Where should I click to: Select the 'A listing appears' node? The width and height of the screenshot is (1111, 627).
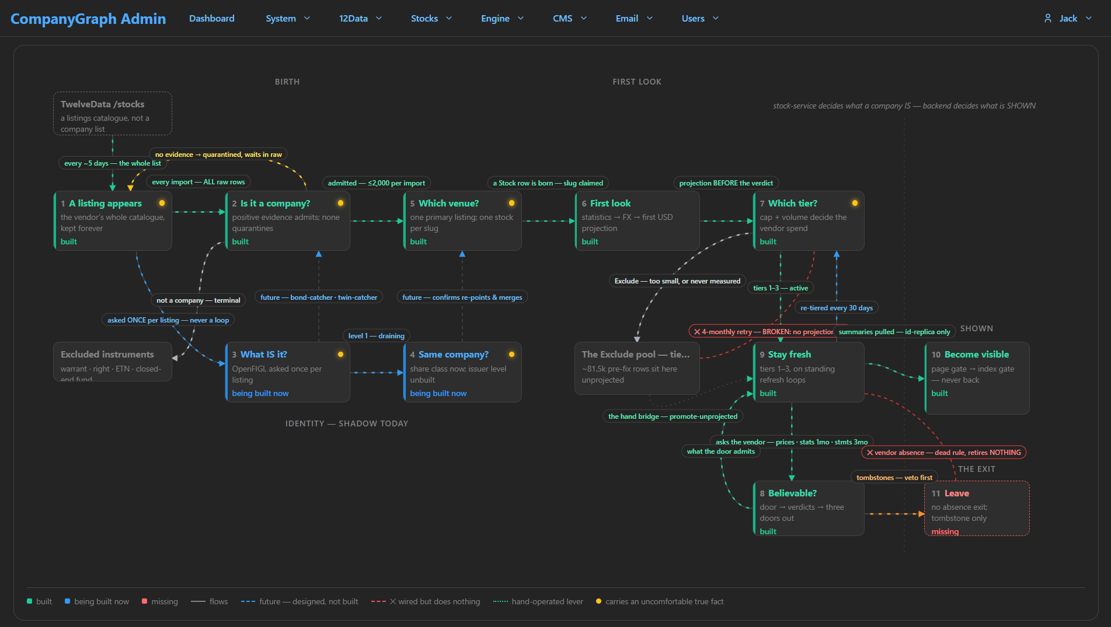pyautogui.click(x=113, y=221)
